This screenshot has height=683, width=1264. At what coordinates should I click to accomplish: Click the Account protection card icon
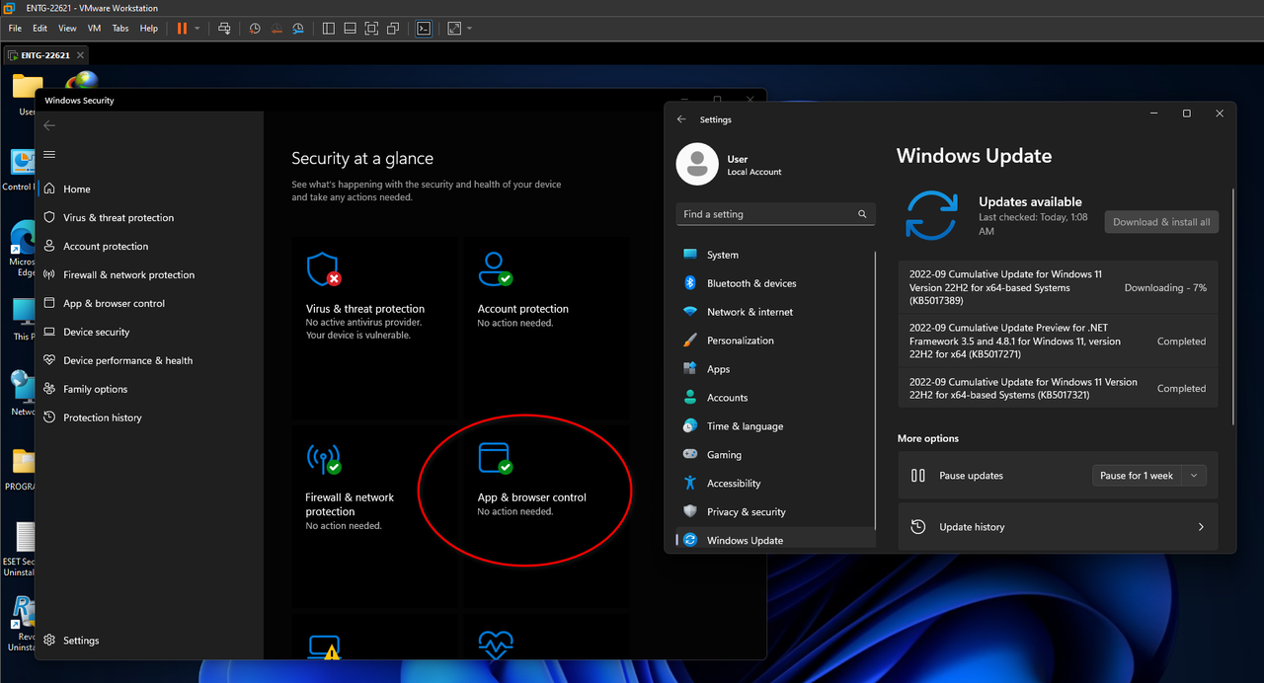pyautogui.click(x=495, y=268)
